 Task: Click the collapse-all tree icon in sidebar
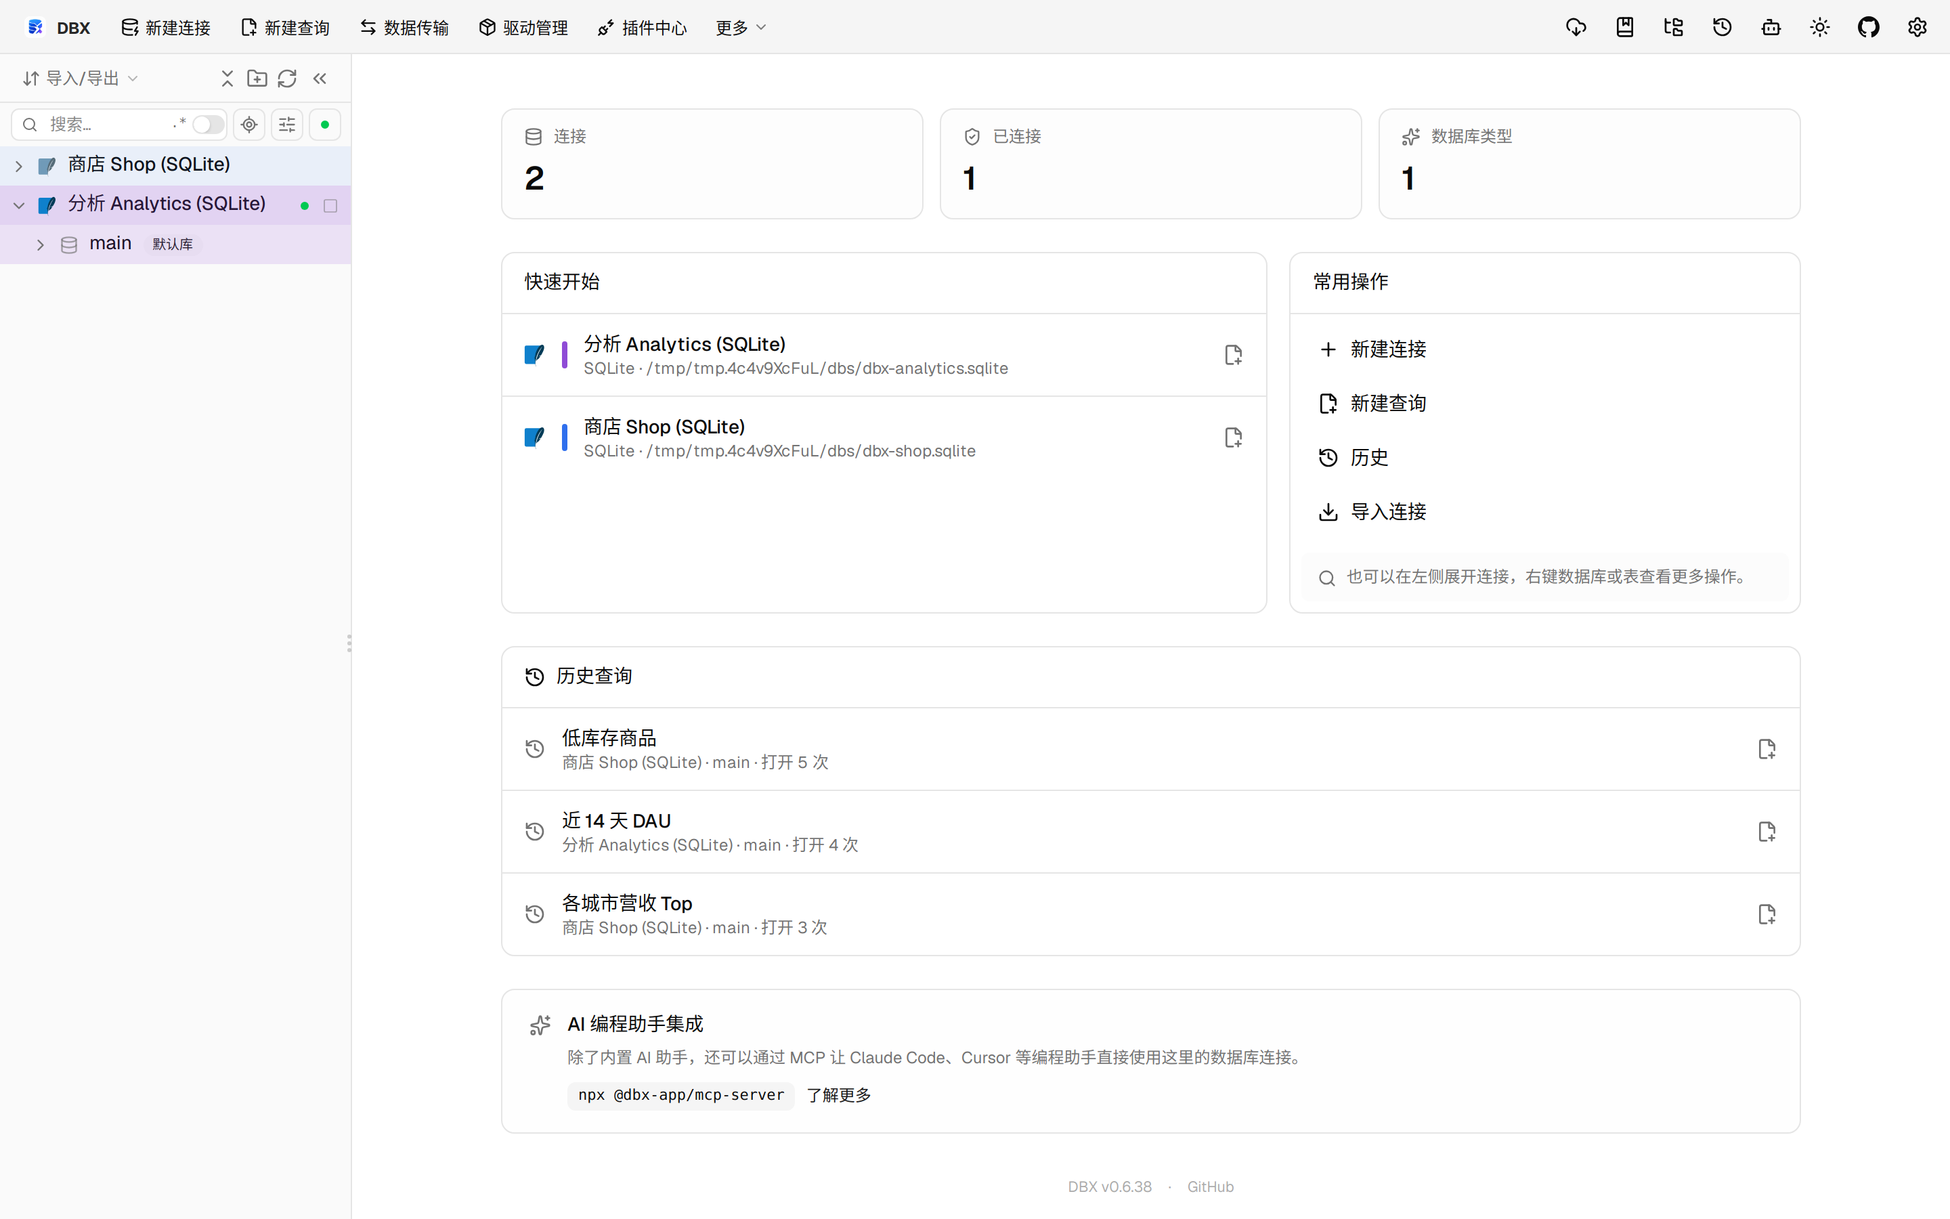tap(227, 78)
